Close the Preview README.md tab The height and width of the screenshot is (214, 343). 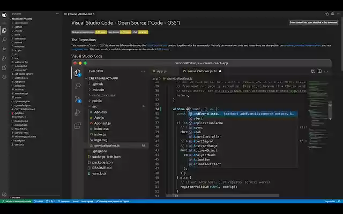click(94, 14)
